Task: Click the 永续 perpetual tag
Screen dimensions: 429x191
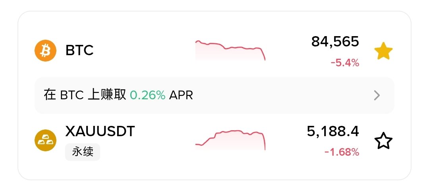Action: (83, 152)
